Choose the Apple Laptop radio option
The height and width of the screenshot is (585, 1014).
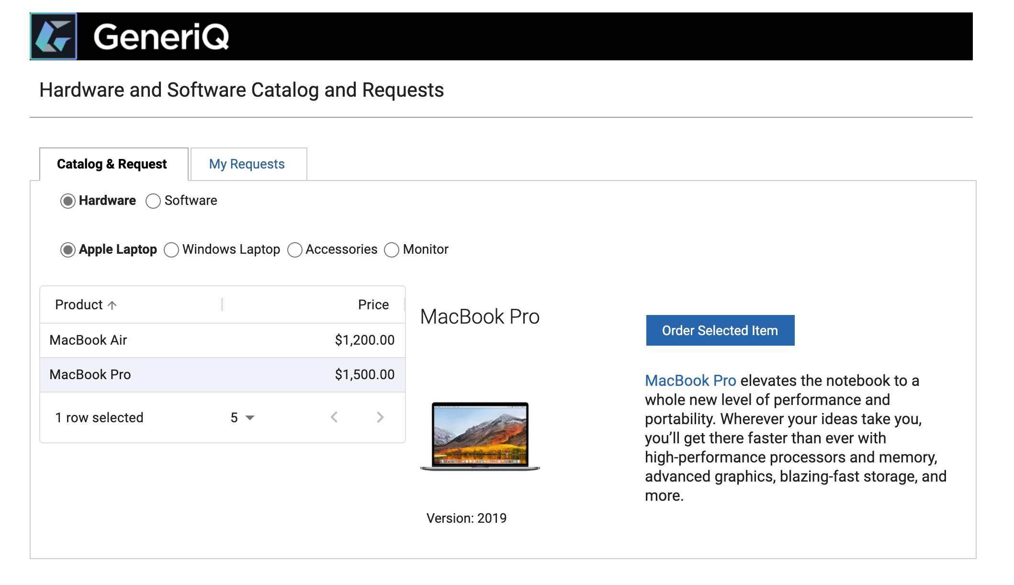point(68,250)
